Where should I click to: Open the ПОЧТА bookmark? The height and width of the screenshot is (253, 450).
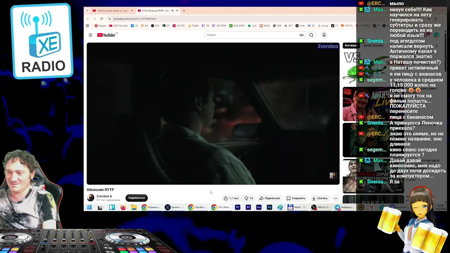[x=347, y=26]
